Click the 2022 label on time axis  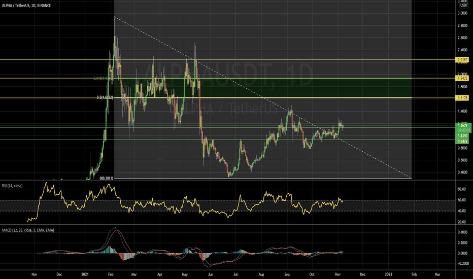389,274
